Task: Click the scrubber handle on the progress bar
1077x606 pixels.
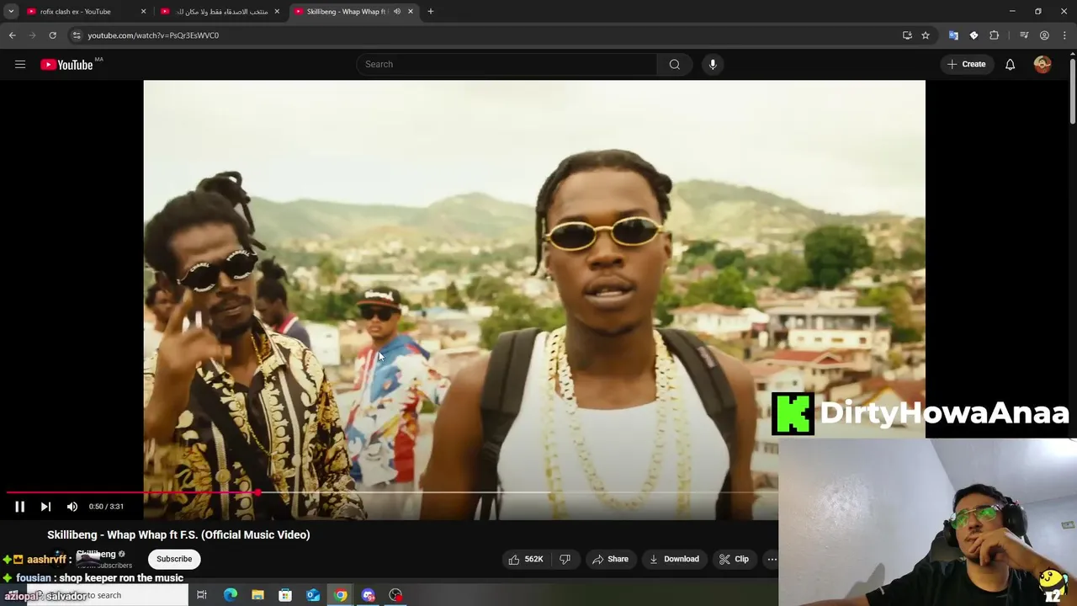Action: (x=257, y=492)
